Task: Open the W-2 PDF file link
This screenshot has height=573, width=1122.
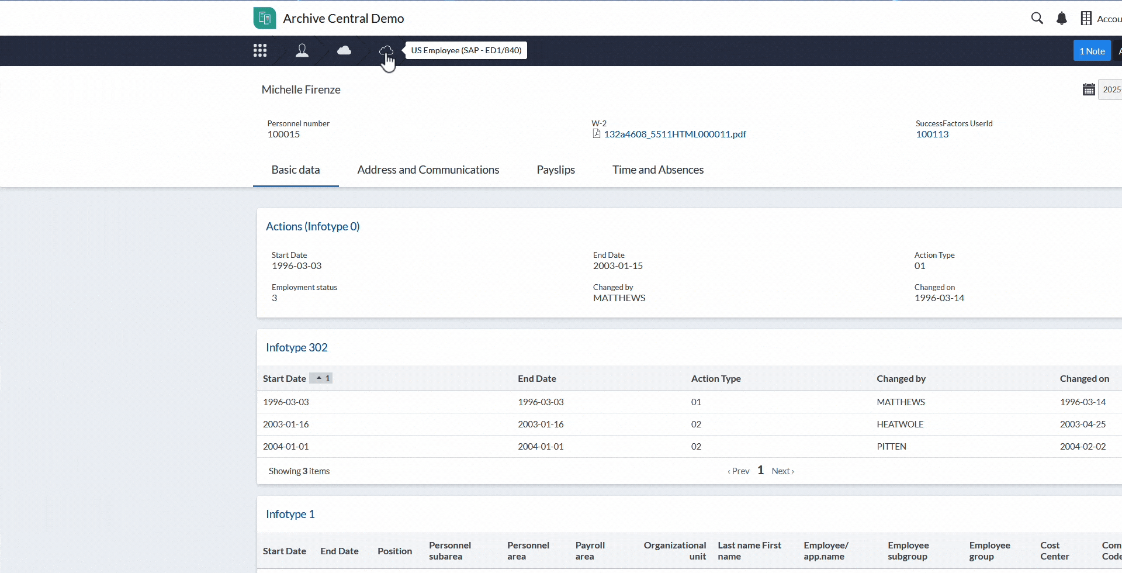Action: [675, 134]
